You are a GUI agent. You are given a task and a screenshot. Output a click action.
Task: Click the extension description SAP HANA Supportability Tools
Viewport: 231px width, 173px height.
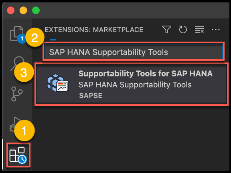click(x=135, y=85)
